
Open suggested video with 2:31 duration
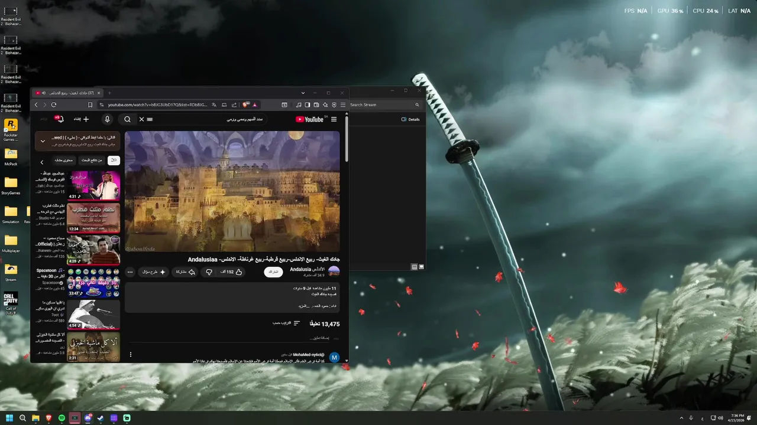click(93, 346)
